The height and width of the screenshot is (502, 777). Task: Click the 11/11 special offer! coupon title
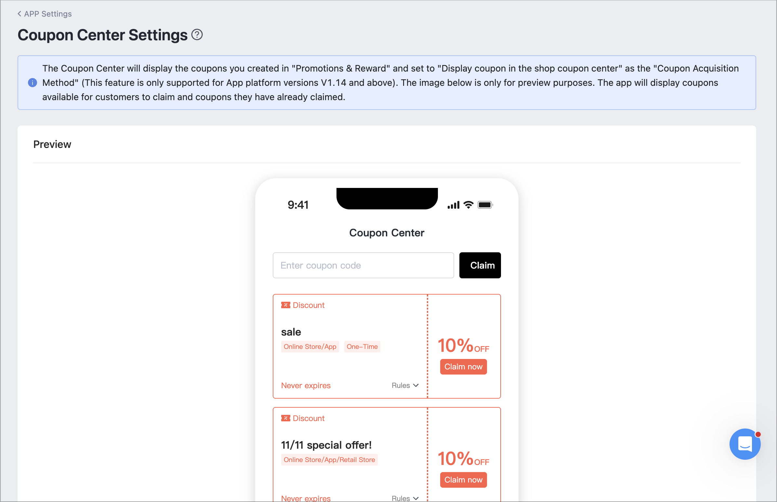[326, 445]
